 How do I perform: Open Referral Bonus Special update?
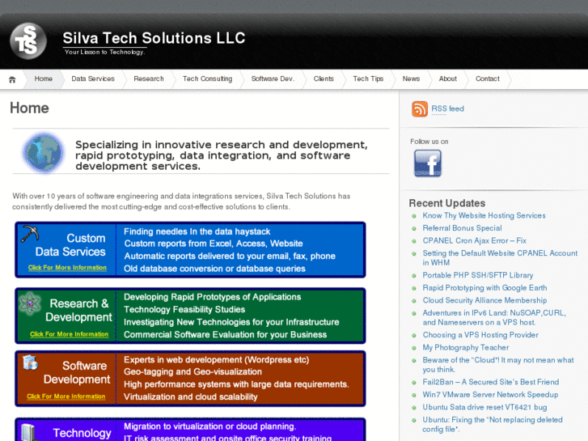tap(462, 228)
